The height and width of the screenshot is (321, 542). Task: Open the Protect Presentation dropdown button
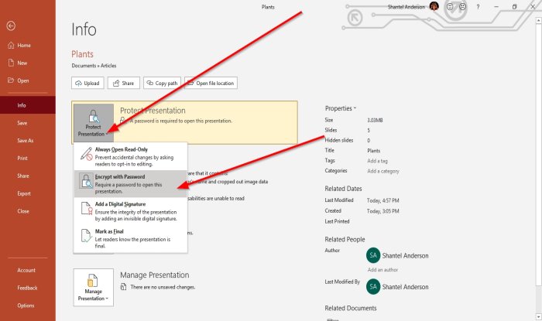pos(94,123)
